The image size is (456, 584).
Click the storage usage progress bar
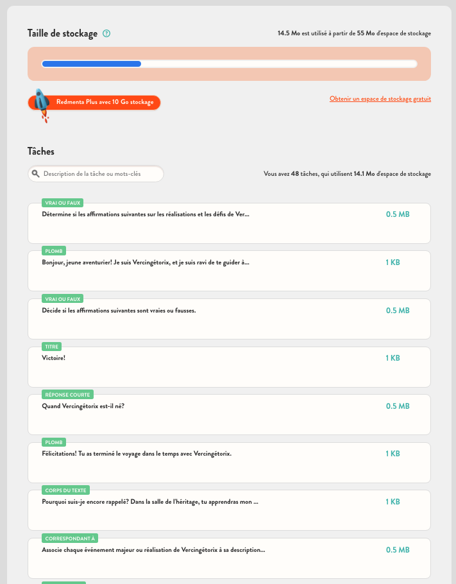pyautogui.click(x=229, y=64)
